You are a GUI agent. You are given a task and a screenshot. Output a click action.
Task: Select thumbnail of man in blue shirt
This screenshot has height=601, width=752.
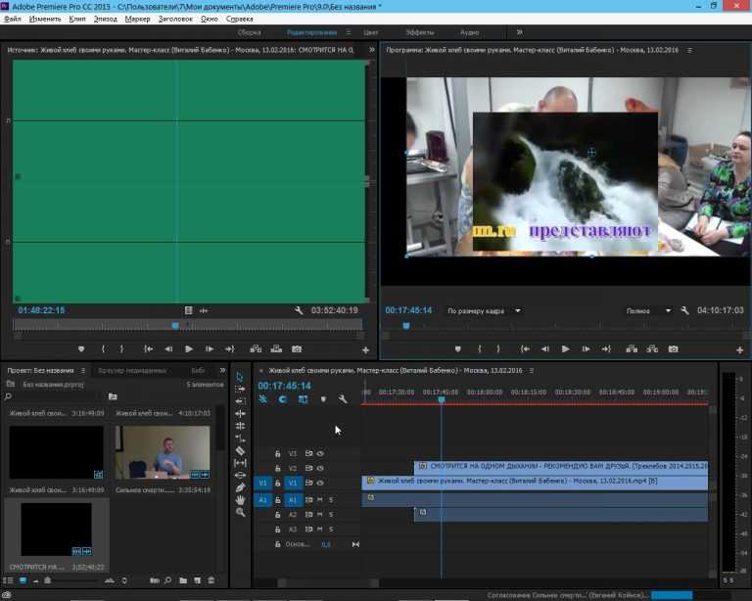(x=163, y=452)
